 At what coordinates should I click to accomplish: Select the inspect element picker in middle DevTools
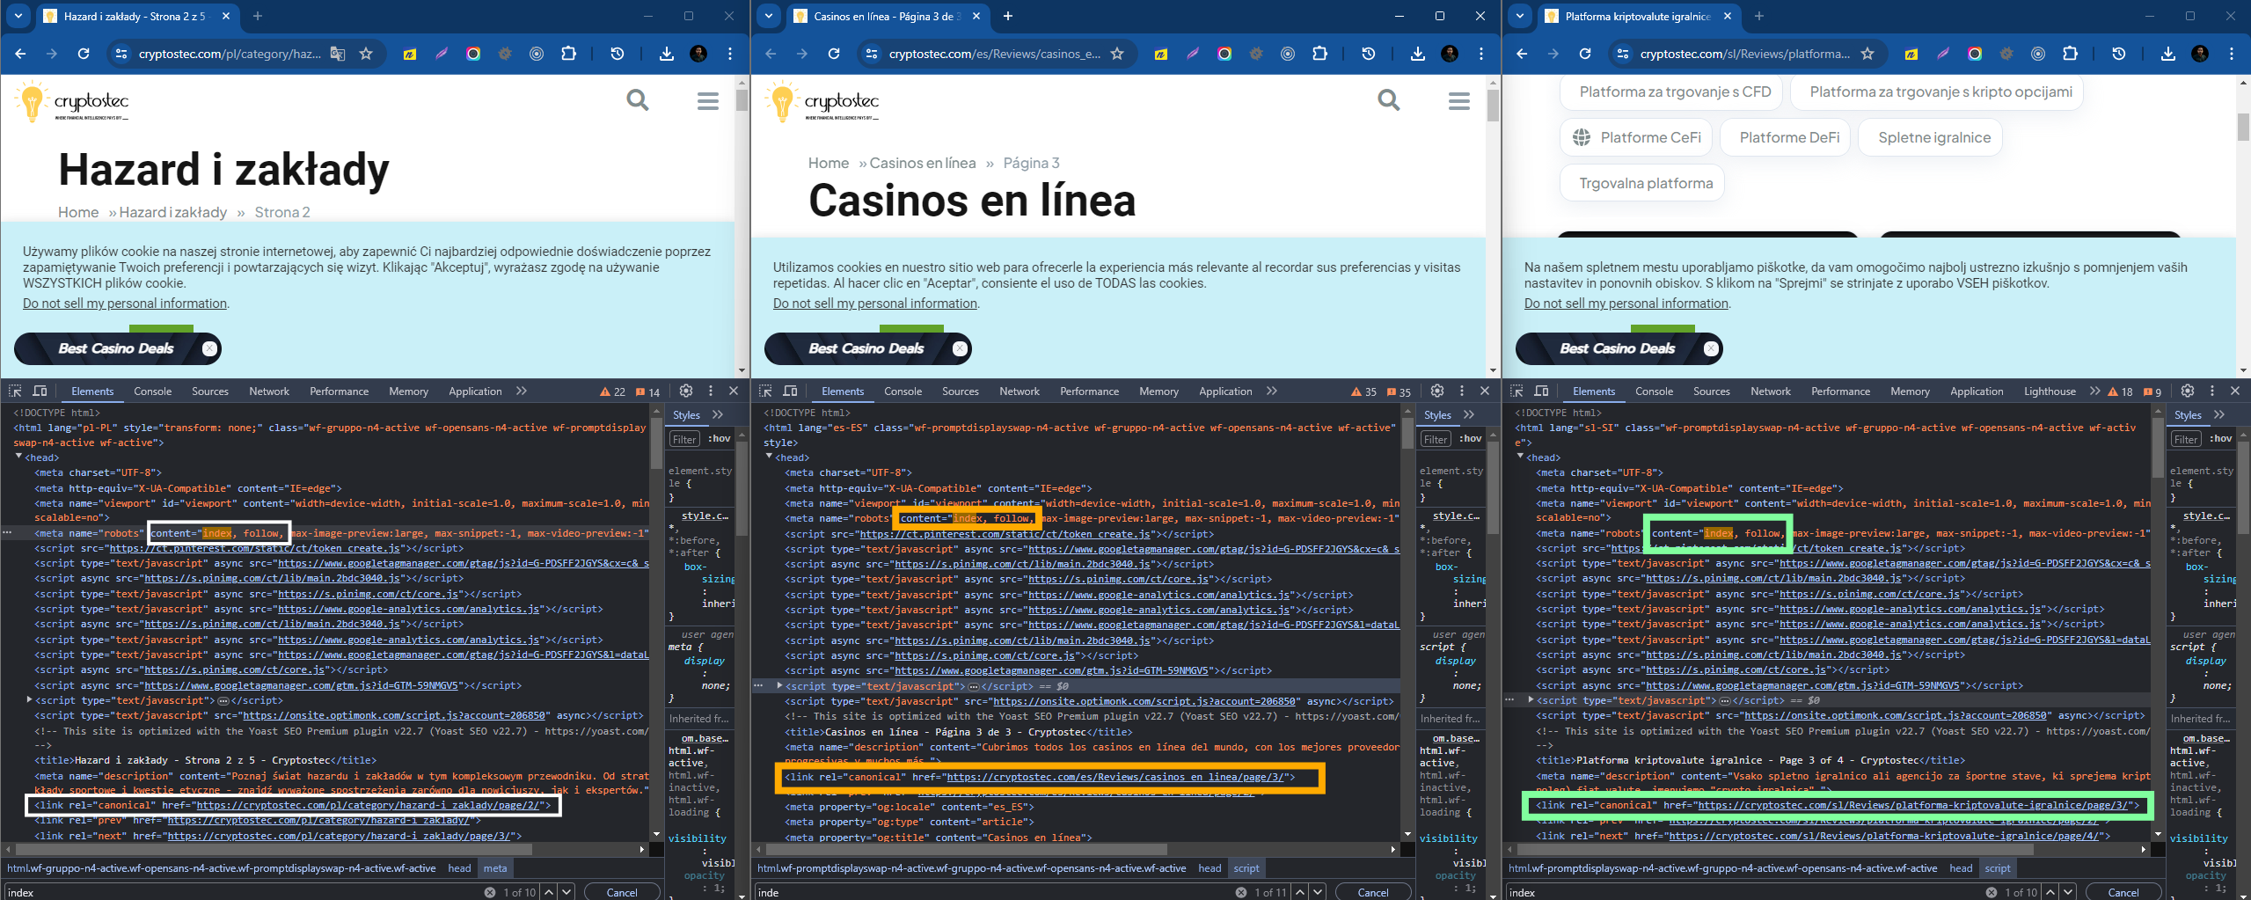(x=765, y=391)
